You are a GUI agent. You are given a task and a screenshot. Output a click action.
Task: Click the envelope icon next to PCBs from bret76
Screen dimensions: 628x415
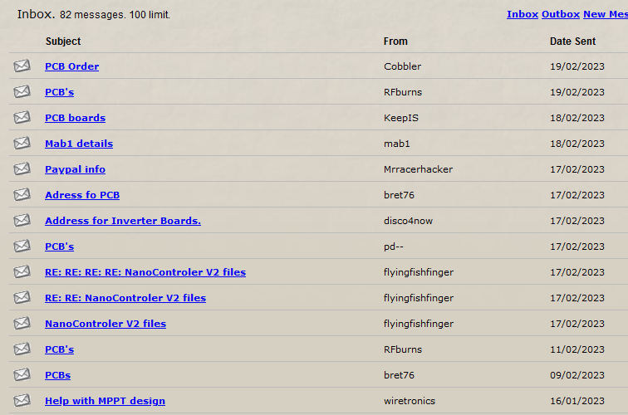pos(22,375)
